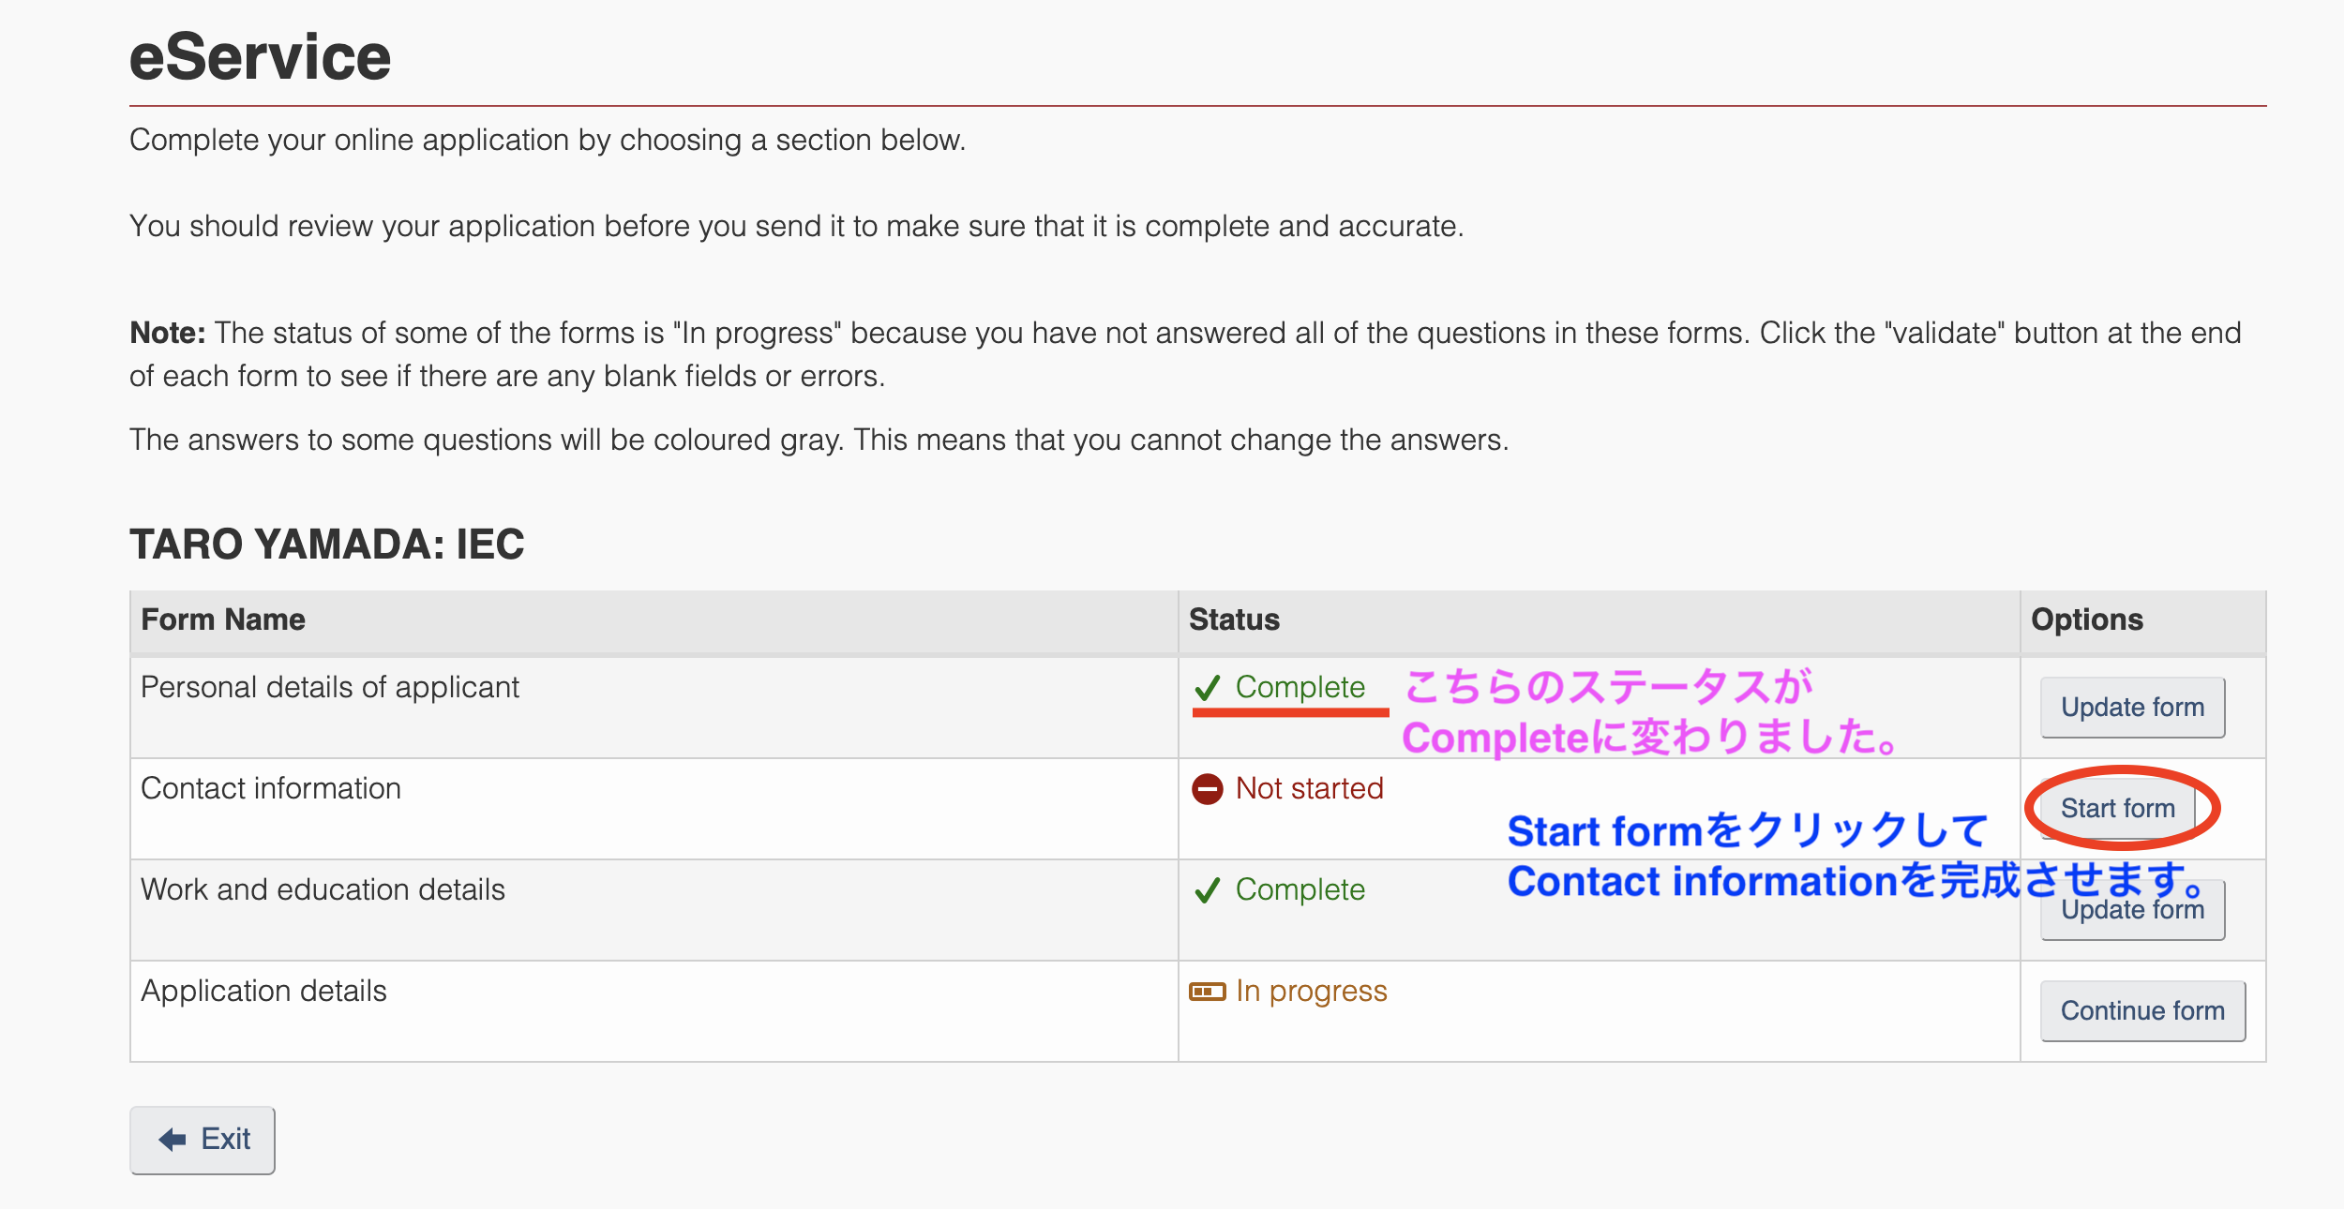Click the orange In progress status icon
The image size is (2344, 1209).
pos(1207,992)
